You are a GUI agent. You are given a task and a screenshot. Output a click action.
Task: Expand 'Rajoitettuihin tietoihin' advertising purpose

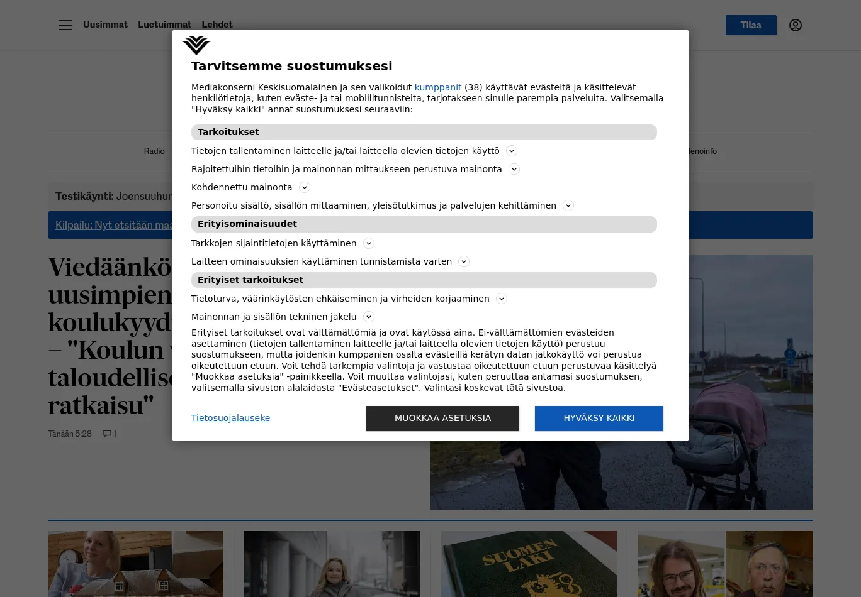[x=514, y=169]
